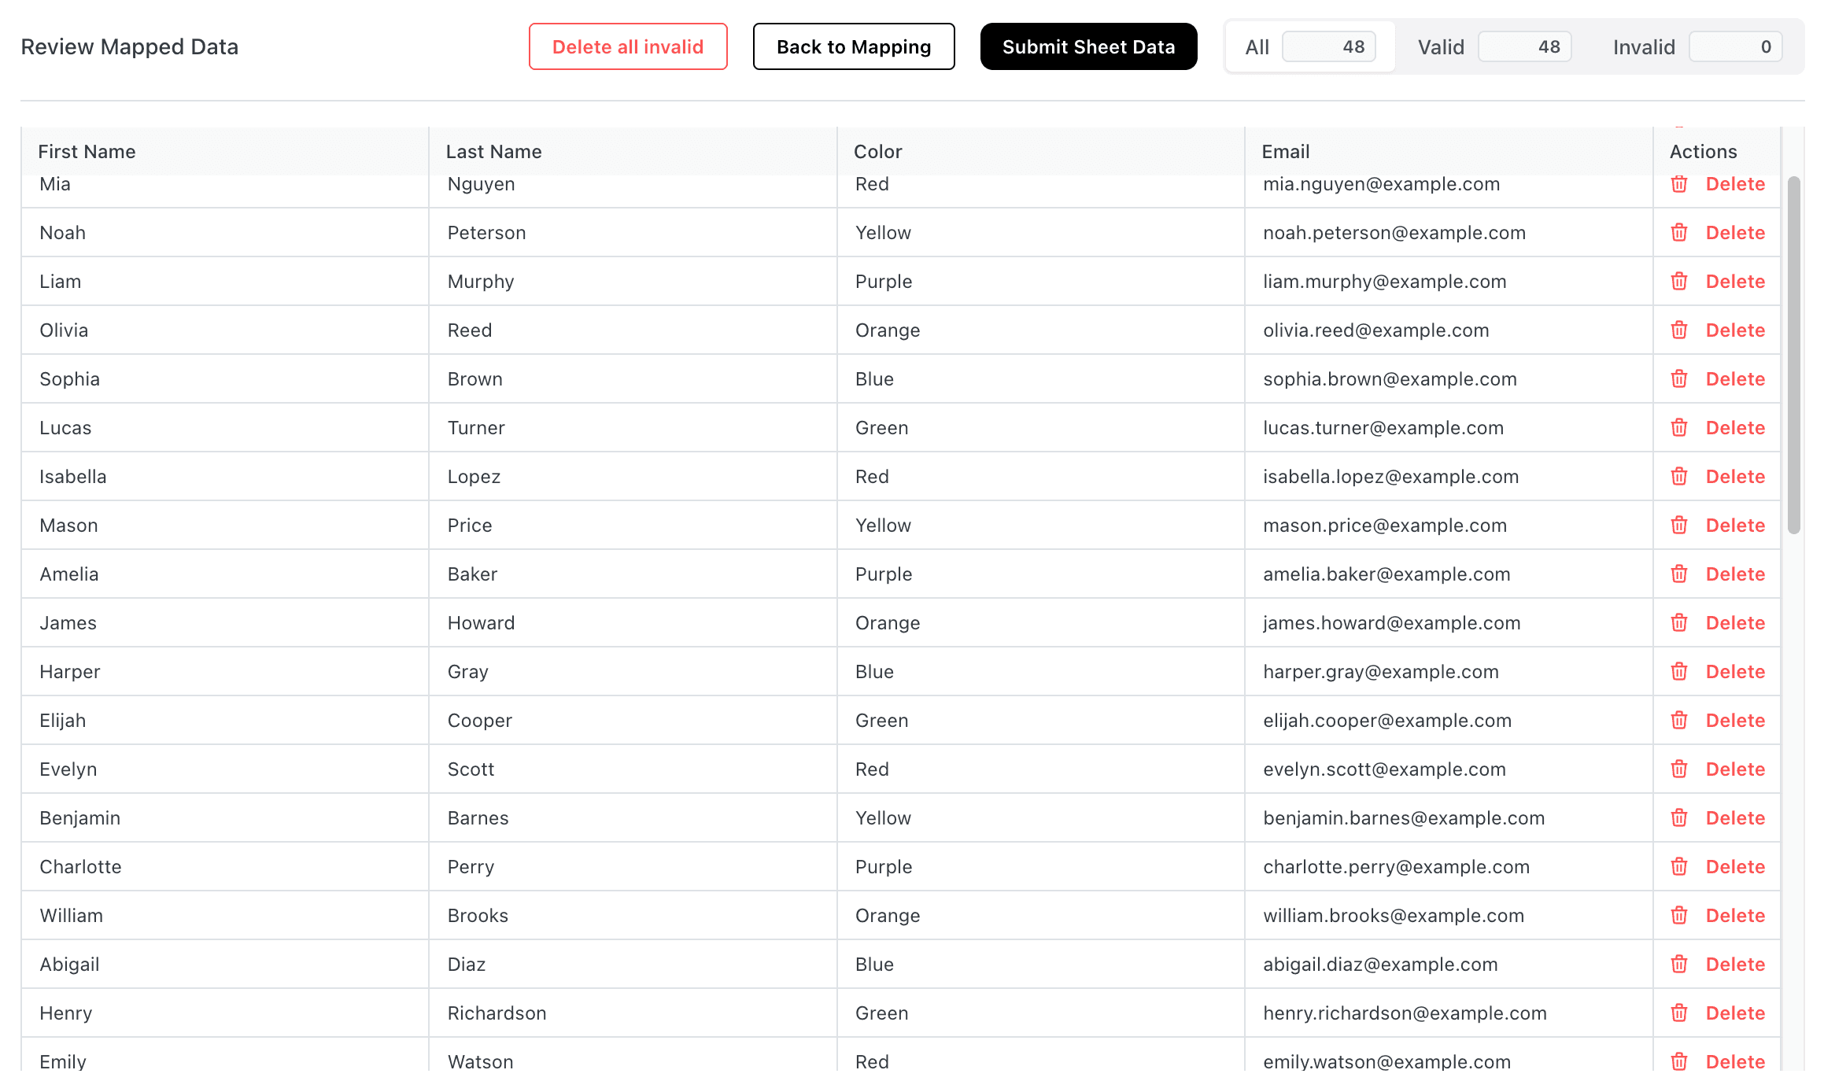Delete the Evelyn Scott row
This screenshot has width=1824, height=1092.
point(1735,769)
